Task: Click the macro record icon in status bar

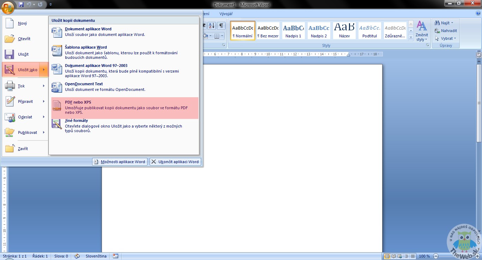Action: 115,256
